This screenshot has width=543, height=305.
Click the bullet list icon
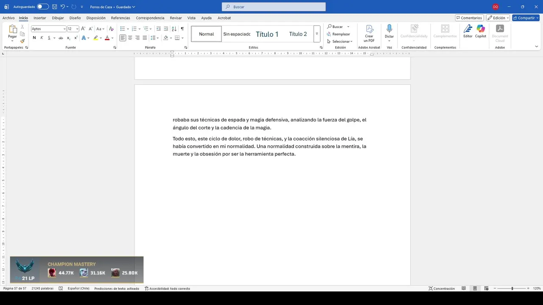coord(123,29)
